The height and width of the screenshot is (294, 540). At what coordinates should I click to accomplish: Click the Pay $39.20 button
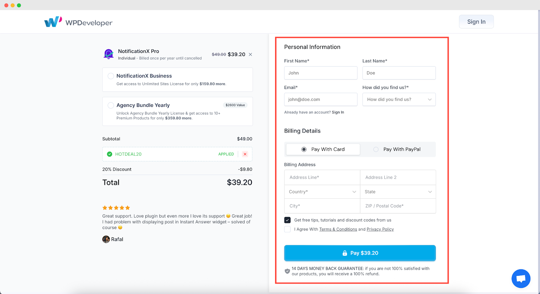click(360, 253)
